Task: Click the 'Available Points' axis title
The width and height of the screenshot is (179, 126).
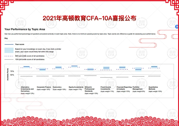Action: tap(8, 74)
